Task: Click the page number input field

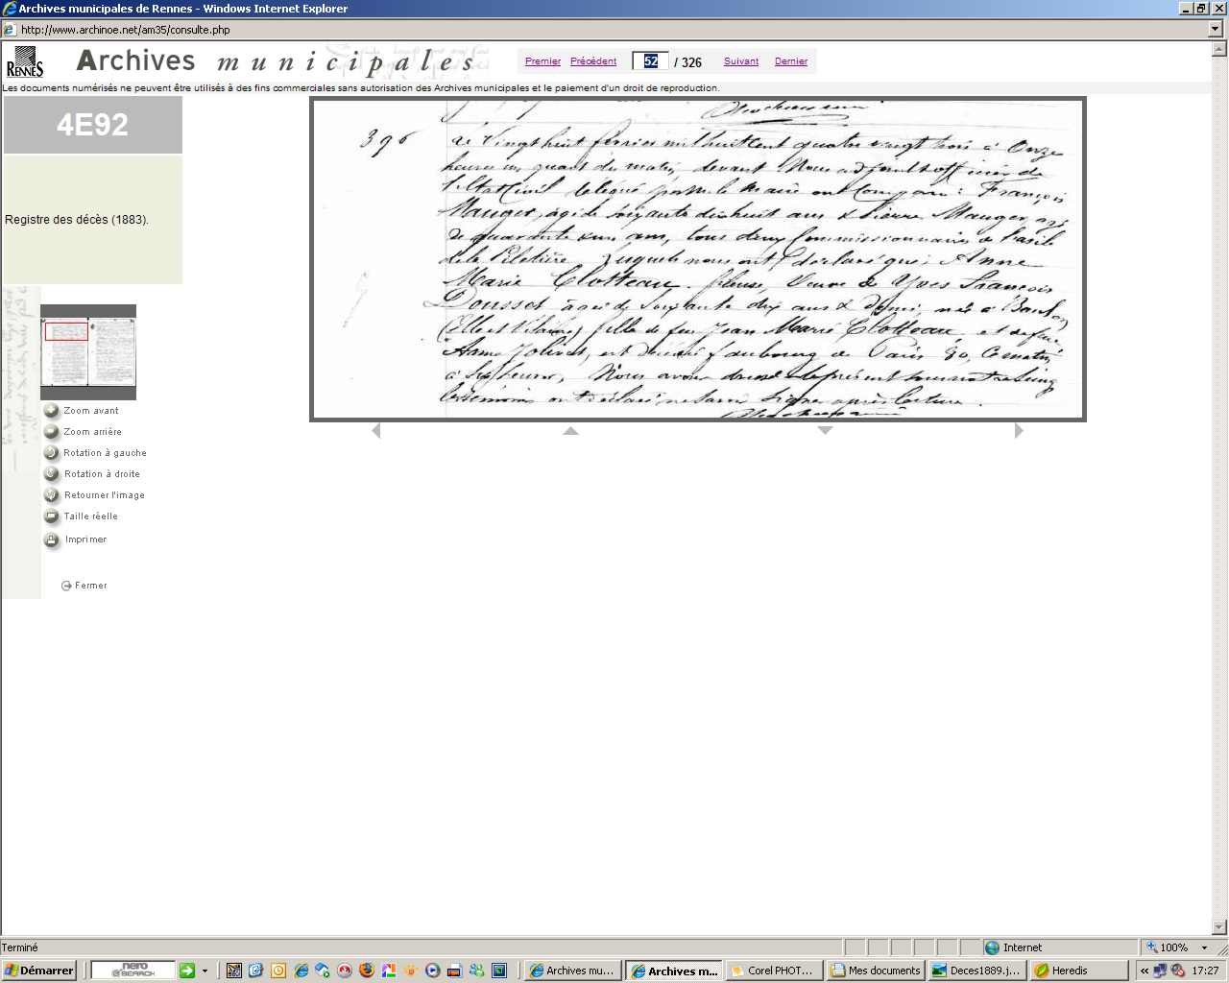Action: click(650, 61)
